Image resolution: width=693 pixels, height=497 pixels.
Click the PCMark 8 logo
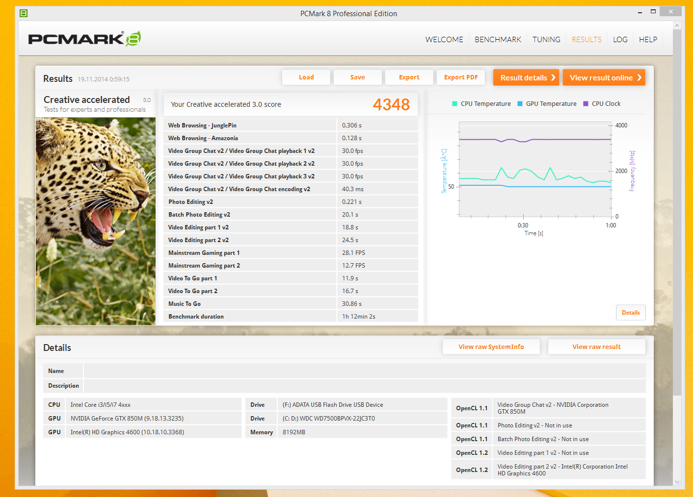click(x=84, y=39)
